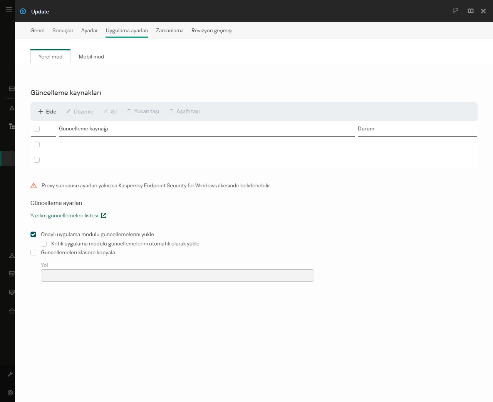The width and height of the screenshot is (493, 402).
Task: Click the warning triangle icon in sidebar
Action: tap(12, 108)
